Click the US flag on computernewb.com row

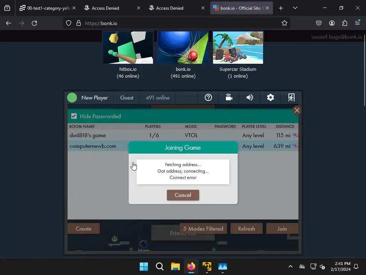pos(295,146)
